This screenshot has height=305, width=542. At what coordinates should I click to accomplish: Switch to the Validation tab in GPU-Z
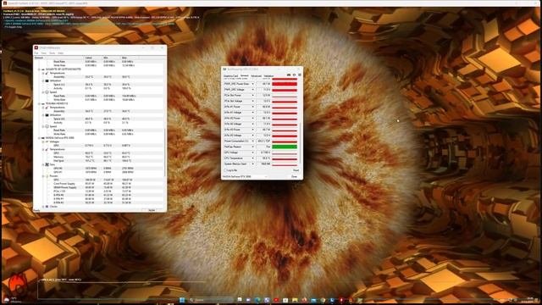(x=268, y=75)
